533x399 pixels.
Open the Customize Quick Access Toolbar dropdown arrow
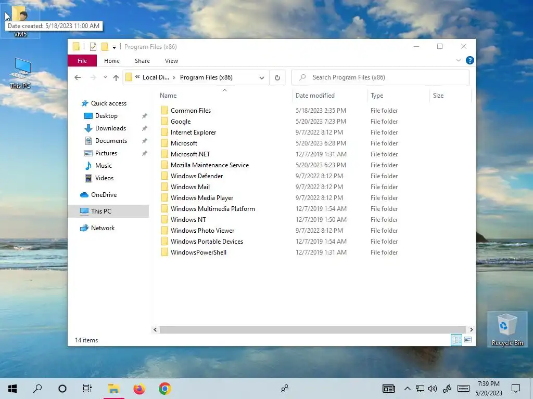114,47
